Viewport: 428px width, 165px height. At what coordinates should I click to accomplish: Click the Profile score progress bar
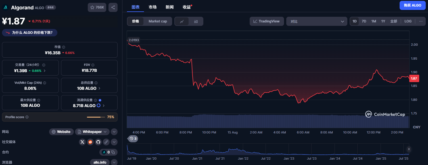point(96,117)
